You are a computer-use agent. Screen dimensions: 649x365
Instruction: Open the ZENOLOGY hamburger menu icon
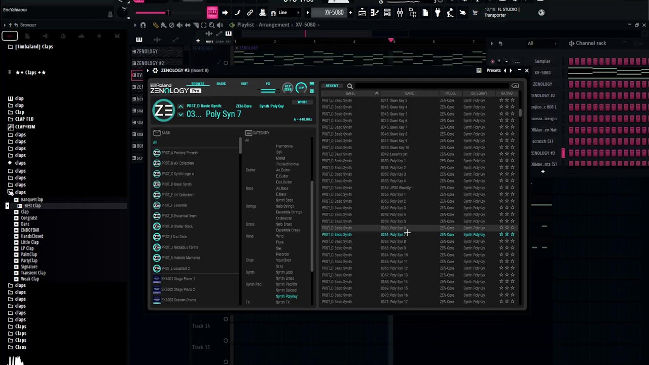coord(312,84)
